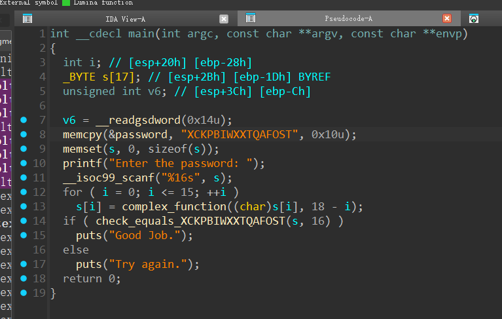Click the _BYTE s[17] declaration
The height and width of the screenshot is (319, 502).
tap(101, 77)
